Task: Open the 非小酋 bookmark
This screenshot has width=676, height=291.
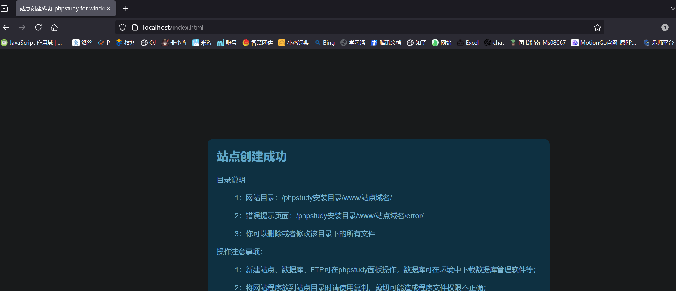Action: click(174, 43)
